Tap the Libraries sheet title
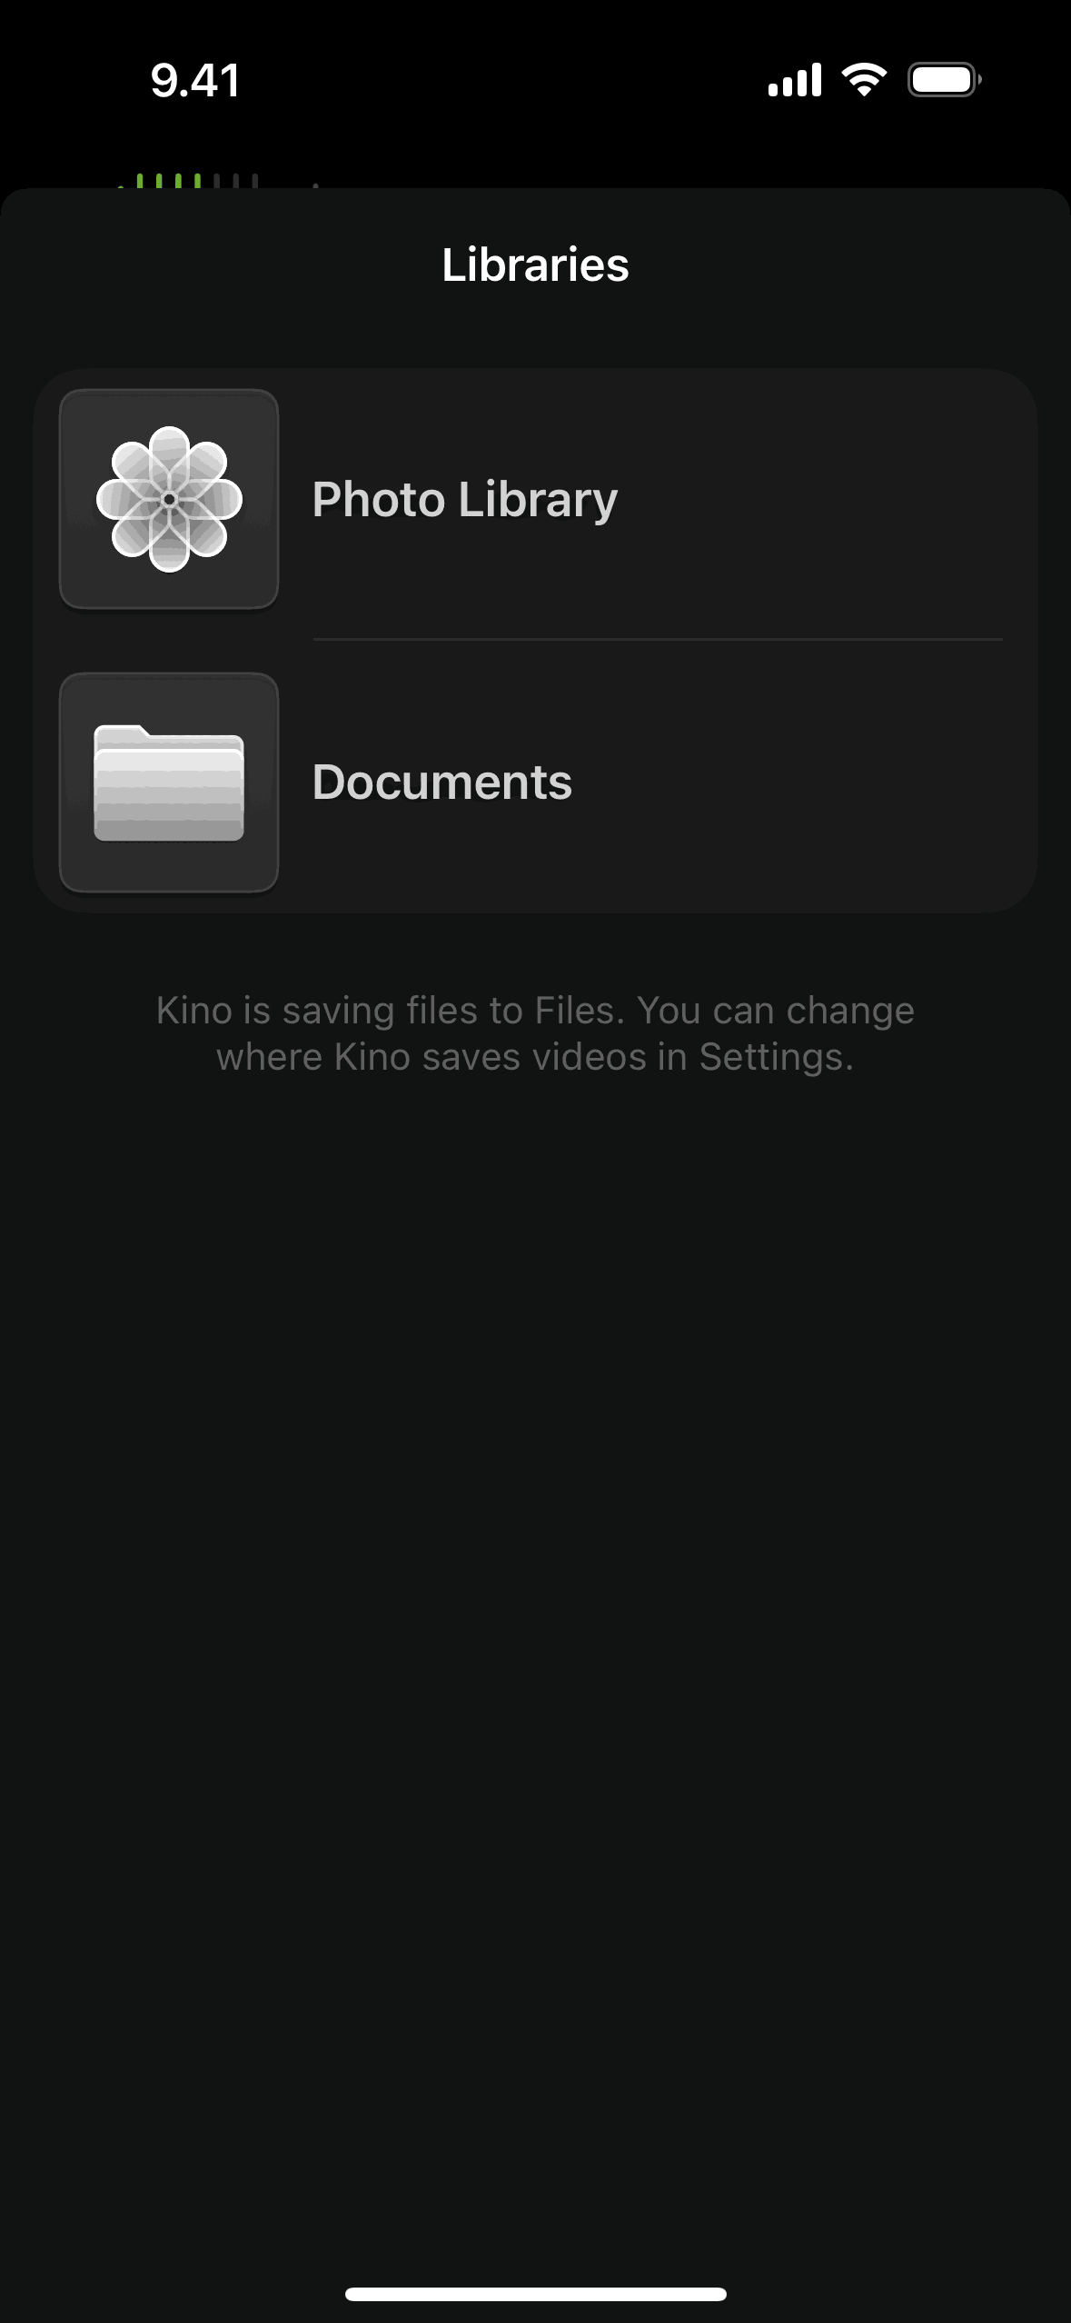 tap(536, 264)
